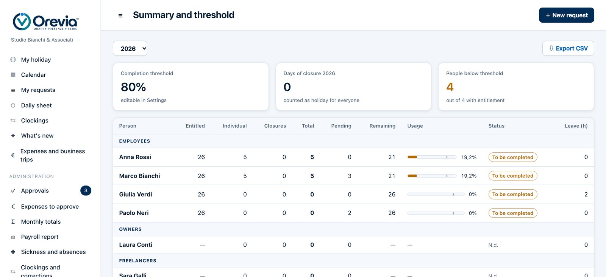This screenshot has width=606, height=277.
Task: Click the Sickness and absences cross icon
Action: pyautogui.click(x=13, y=252)
